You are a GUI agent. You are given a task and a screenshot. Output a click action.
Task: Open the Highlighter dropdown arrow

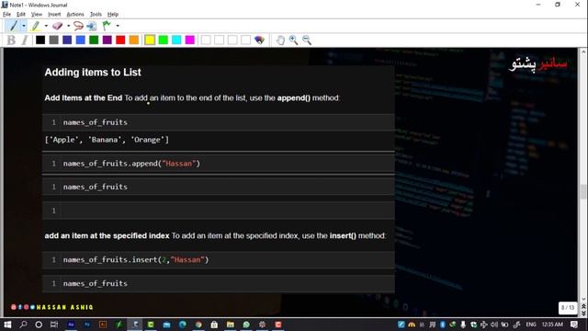point(46,26)
